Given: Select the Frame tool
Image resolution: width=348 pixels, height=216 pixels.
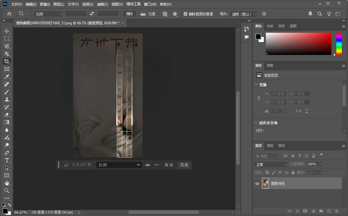Looking at the screenshot, I should 7,69.
